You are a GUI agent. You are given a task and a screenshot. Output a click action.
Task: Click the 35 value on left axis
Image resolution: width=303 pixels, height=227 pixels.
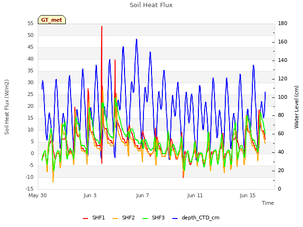click(x=30, y=71)
